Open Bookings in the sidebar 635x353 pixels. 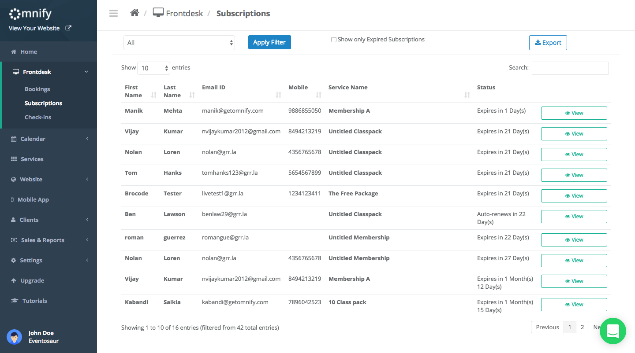click(37, 89)
